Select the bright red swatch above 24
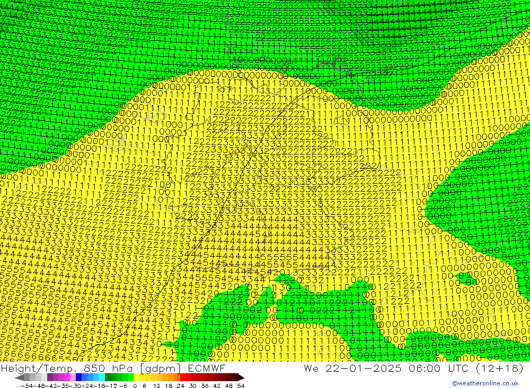Screen dimensions: 530x388 (x=183, y=377)
